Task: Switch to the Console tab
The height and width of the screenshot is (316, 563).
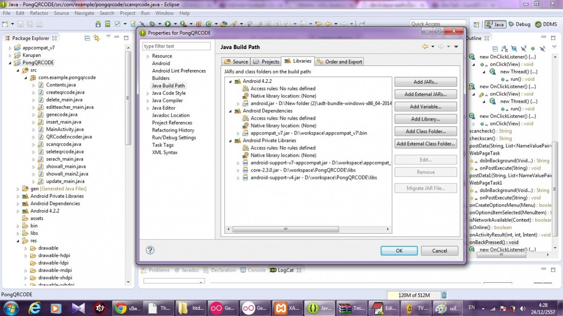Action: [x=253, y=270]
